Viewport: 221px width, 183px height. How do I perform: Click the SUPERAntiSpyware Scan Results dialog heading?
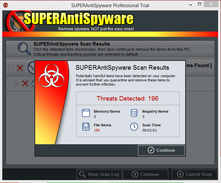(x=122, y=68)
